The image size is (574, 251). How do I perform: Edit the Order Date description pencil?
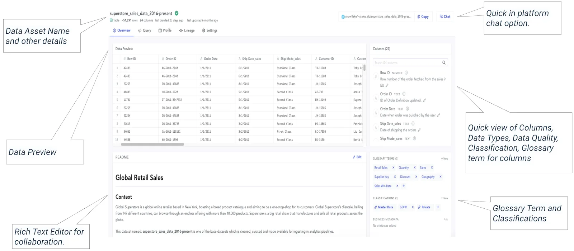438,115
